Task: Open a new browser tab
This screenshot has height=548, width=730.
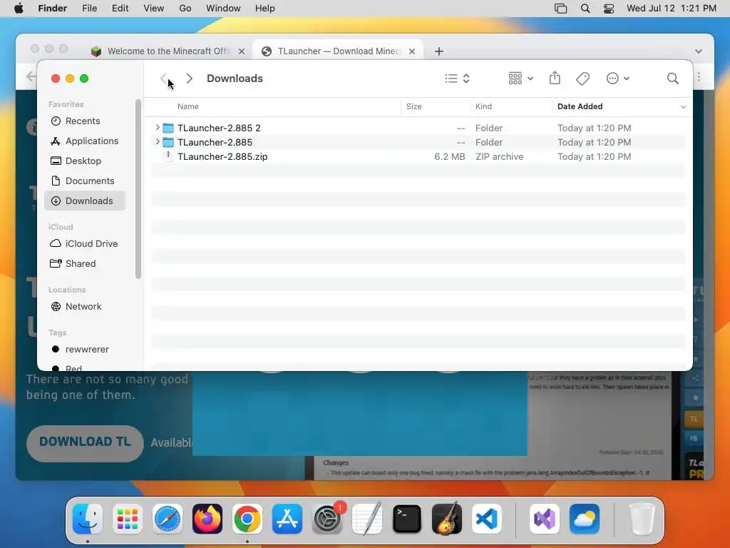Action: click(x=438, y=51)
